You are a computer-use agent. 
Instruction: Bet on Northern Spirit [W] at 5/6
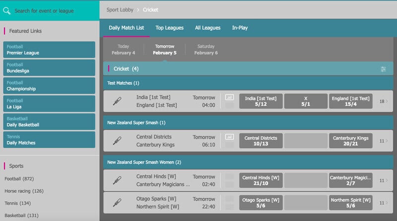pyautogui.click(x=351, y=203)
